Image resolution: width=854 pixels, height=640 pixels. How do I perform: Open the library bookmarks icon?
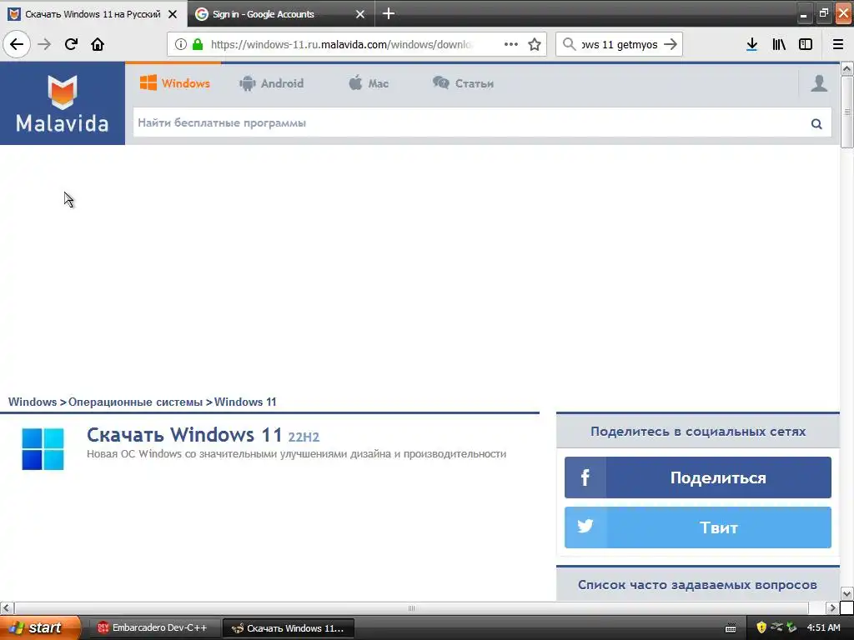click(x=779, y=44)
